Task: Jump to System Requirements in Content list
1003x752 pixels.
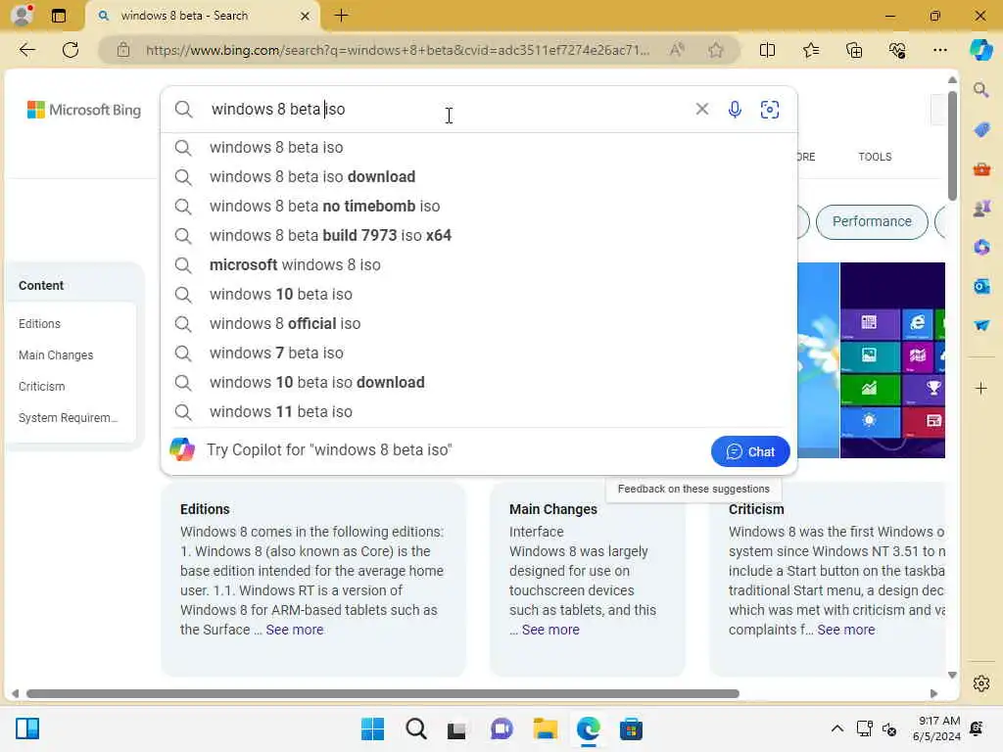Action: [x=68, y=418]
